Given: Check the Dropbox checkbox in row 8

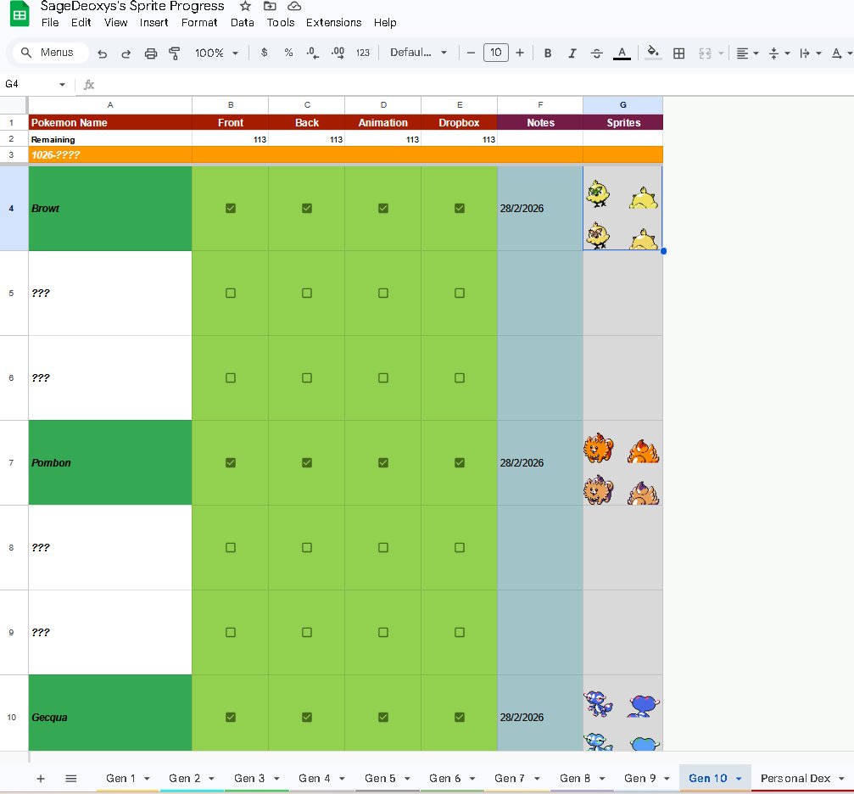Looking at the screenshot, I should 459,548.
